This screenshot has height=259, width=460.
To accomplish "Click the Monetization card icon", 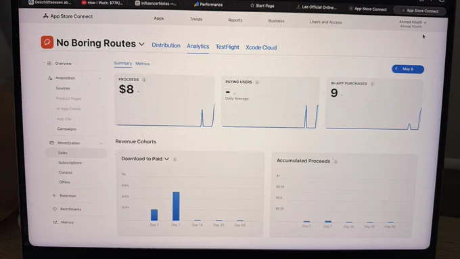I will pos(51,143).
